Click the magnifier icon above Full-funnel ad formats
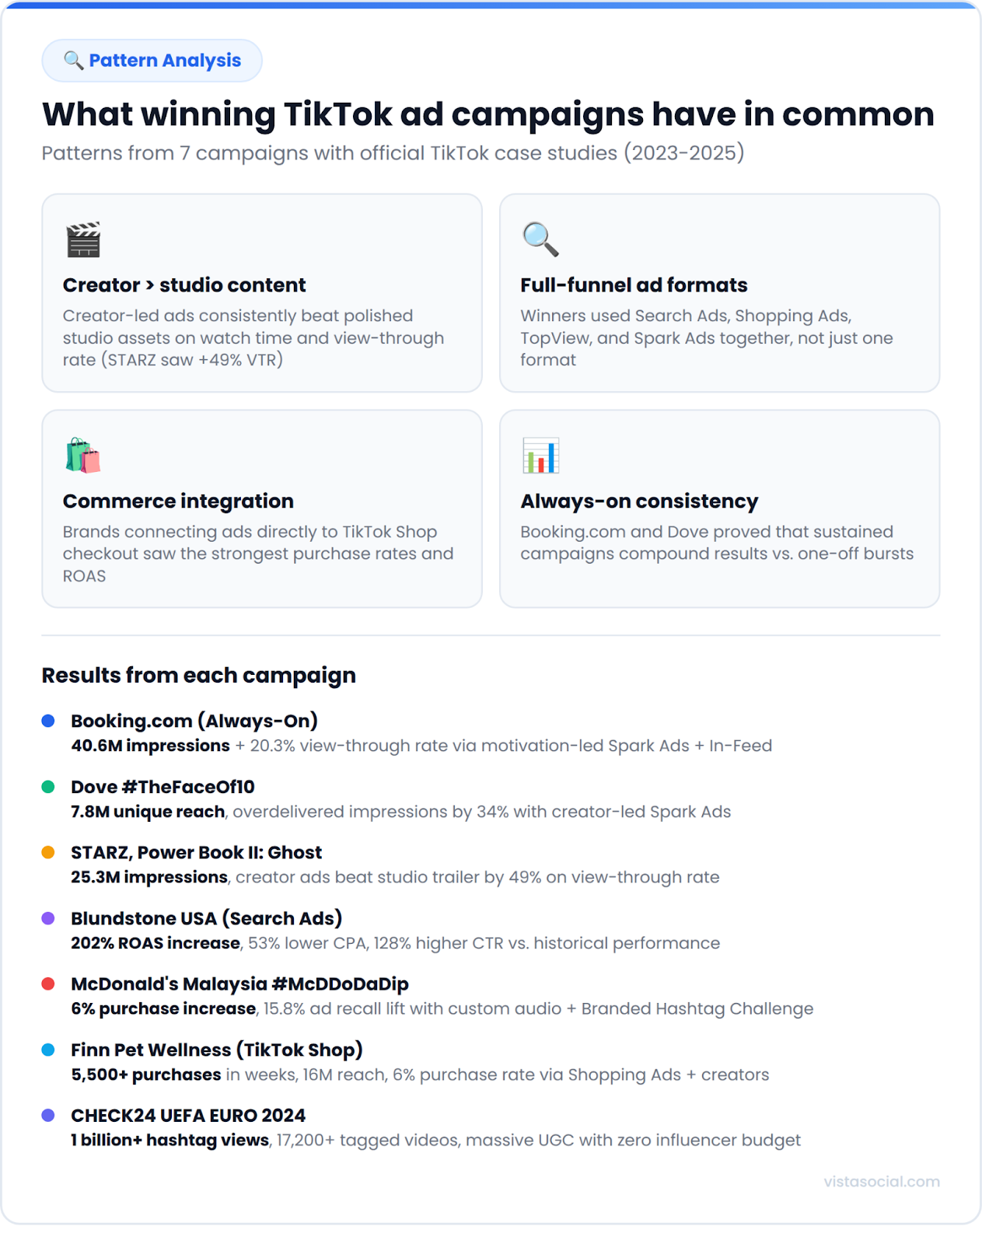Viewport: 982px width, 1244px height. pyautogui.click(x=540, y=239)
